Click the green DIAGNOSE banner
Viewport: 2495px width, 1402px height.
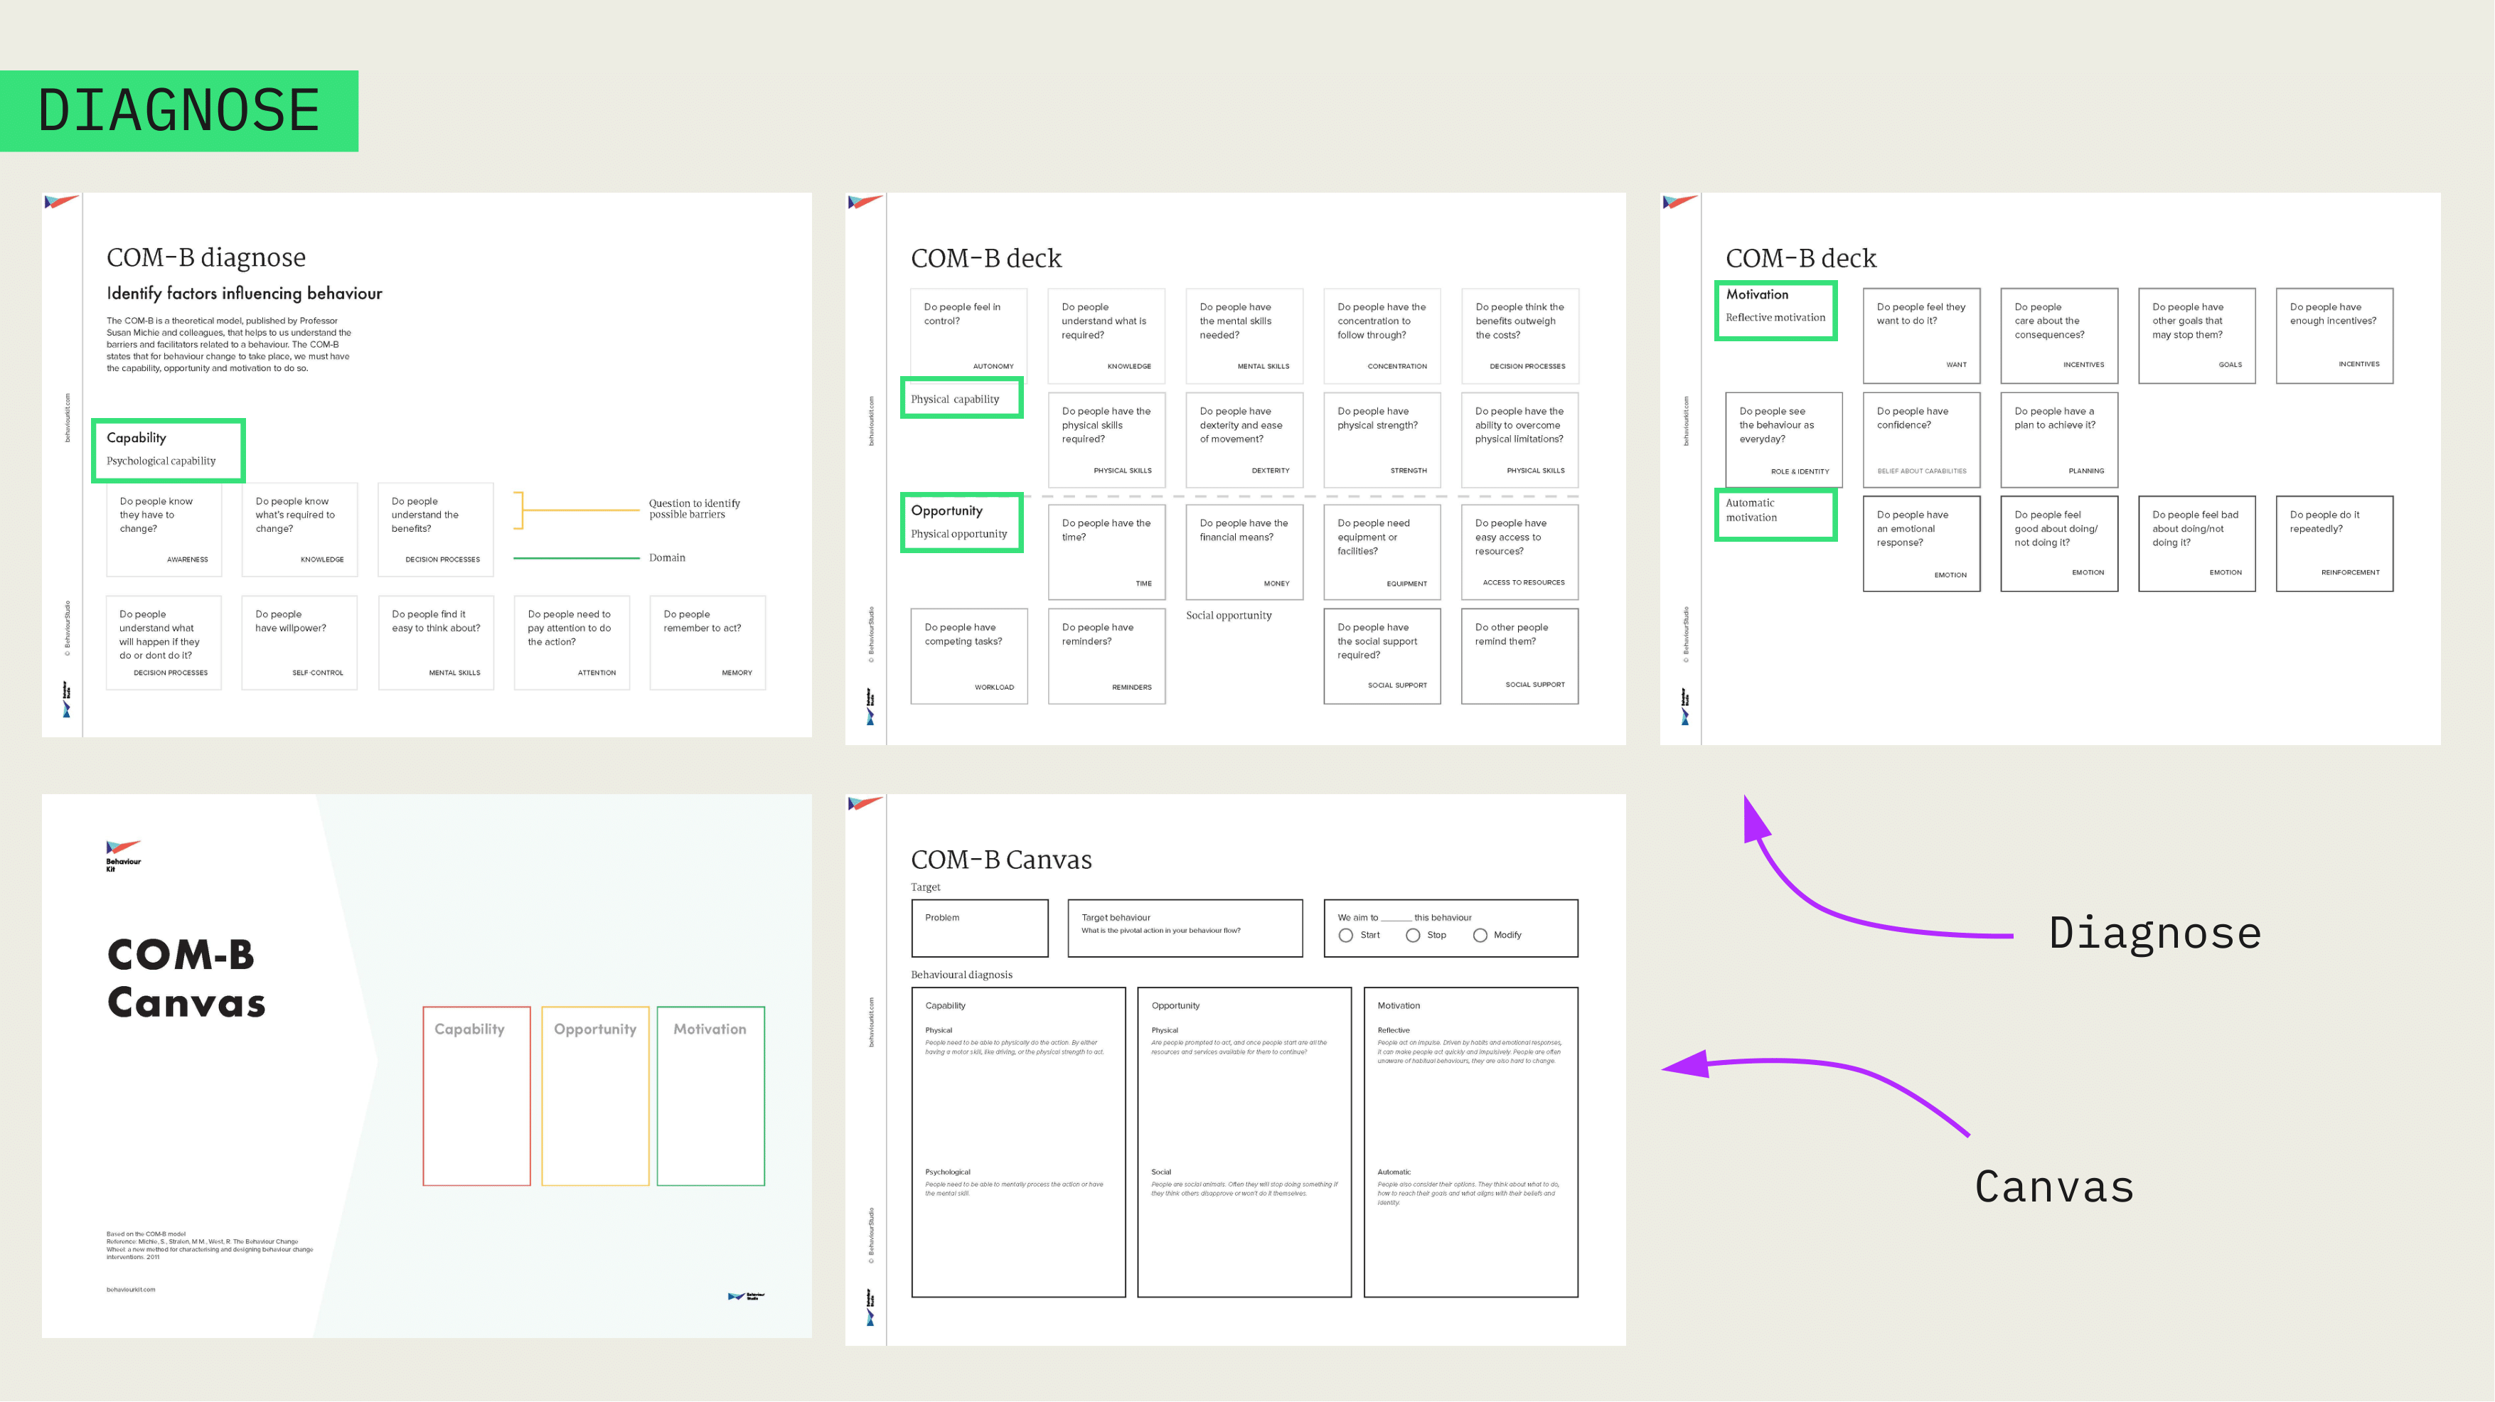(x=179, y=110)
